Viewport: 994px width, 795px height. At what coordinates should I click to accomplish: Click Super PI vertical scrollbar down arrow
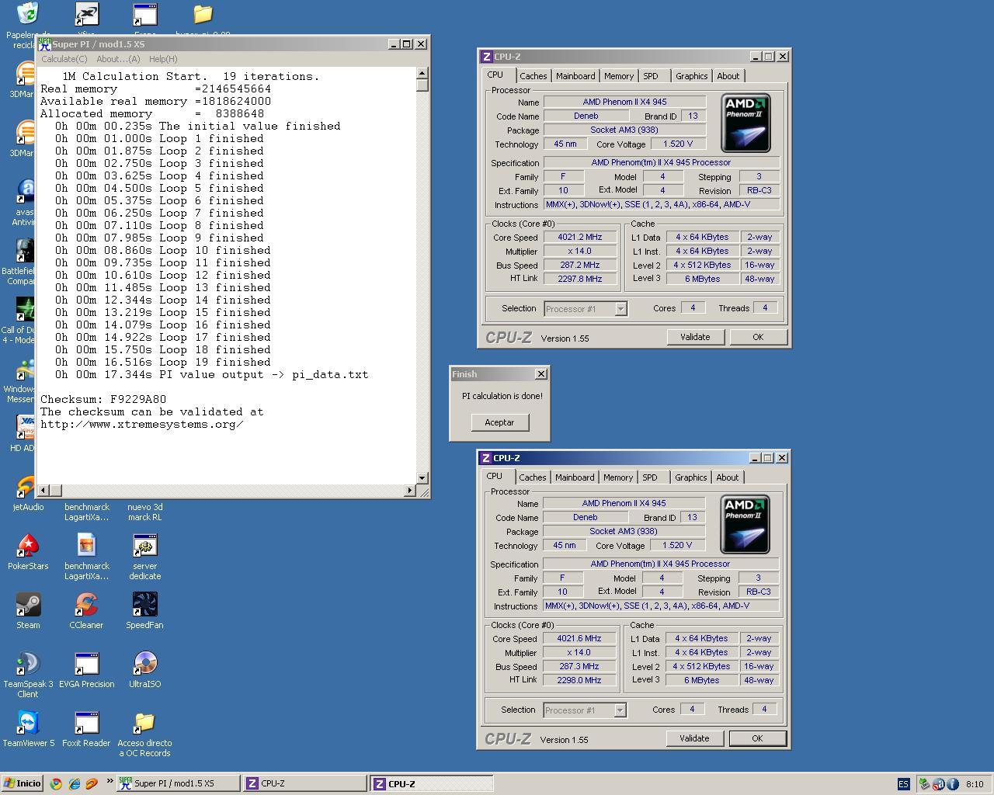[422, 478]
